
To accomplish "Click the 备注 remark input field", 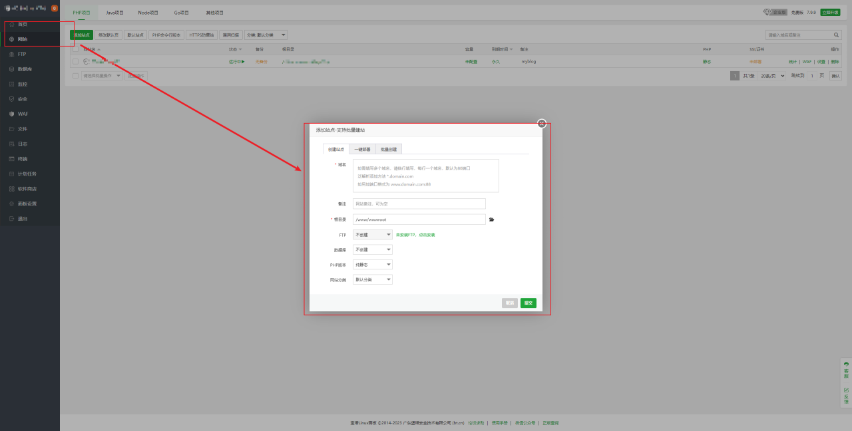I will tap(419, 204).
